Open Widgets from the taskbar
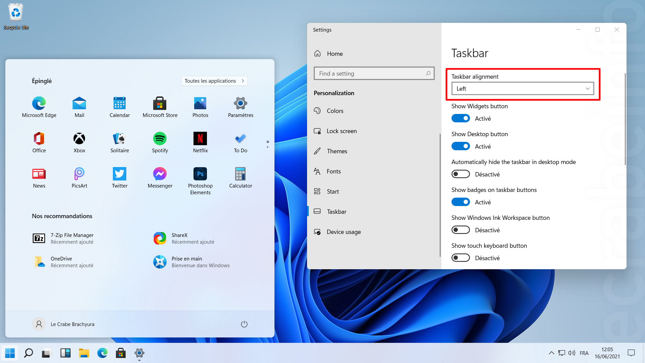Screen dimensions: 645x363 [x=65, y=353]
